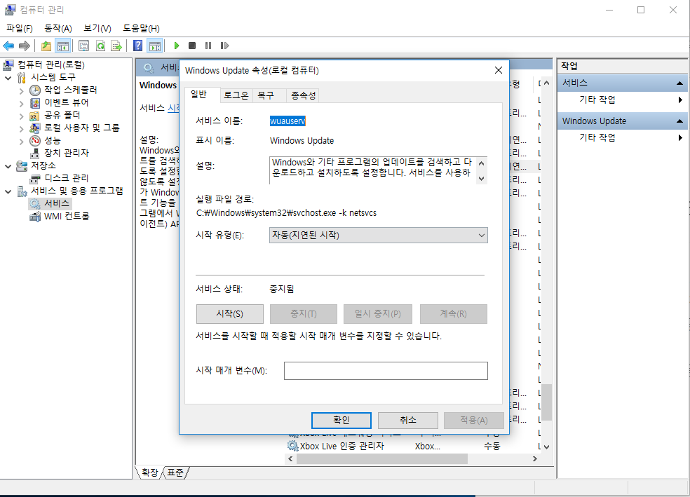Click the 디스크 관리 icon
This screenshot has height=497, width=690.
coord(35,179)
